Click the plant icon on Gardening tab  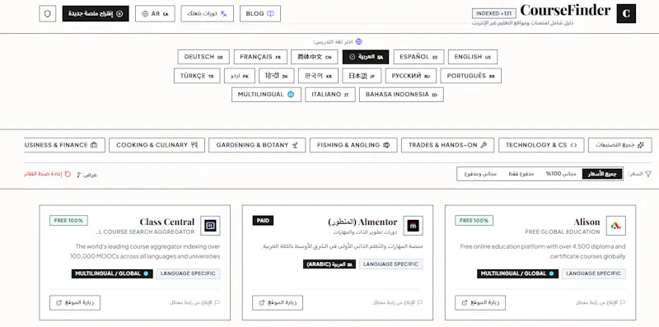click(295, 145)
